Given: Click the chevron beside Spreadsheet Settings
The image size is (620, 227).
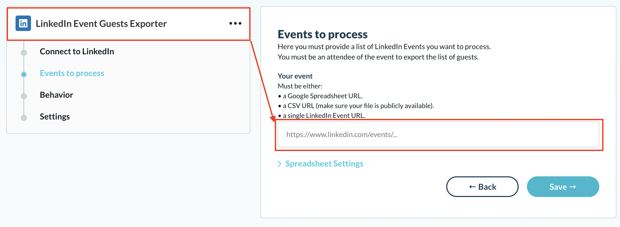Looking at the screenshot, I should 279,164.
